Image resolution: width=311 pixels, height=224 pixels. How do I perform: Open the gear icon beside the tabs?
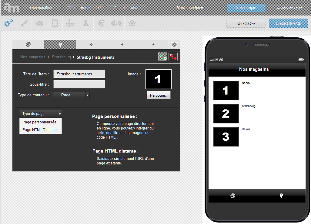pyautogui.click(x=174, y=45)
